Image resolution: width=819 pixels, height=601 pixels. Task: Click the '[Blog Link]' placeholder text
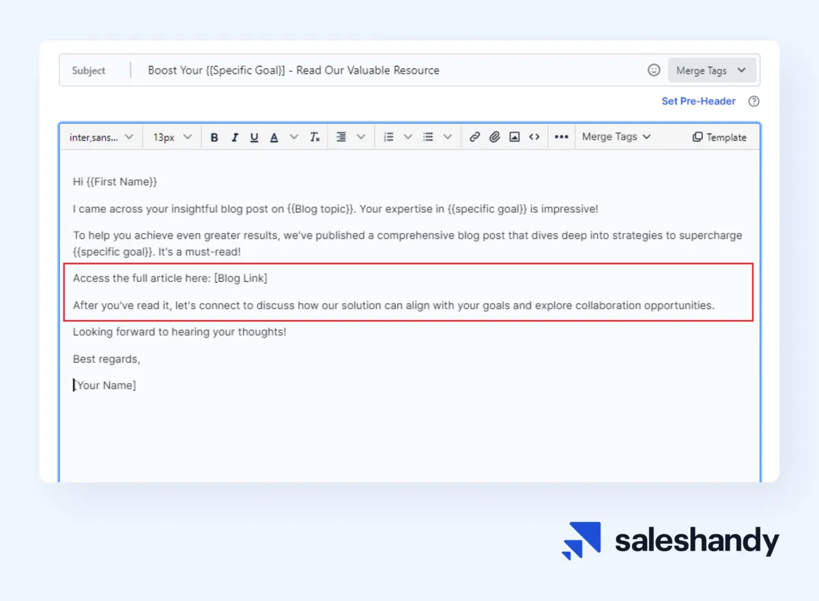(241, 278)
